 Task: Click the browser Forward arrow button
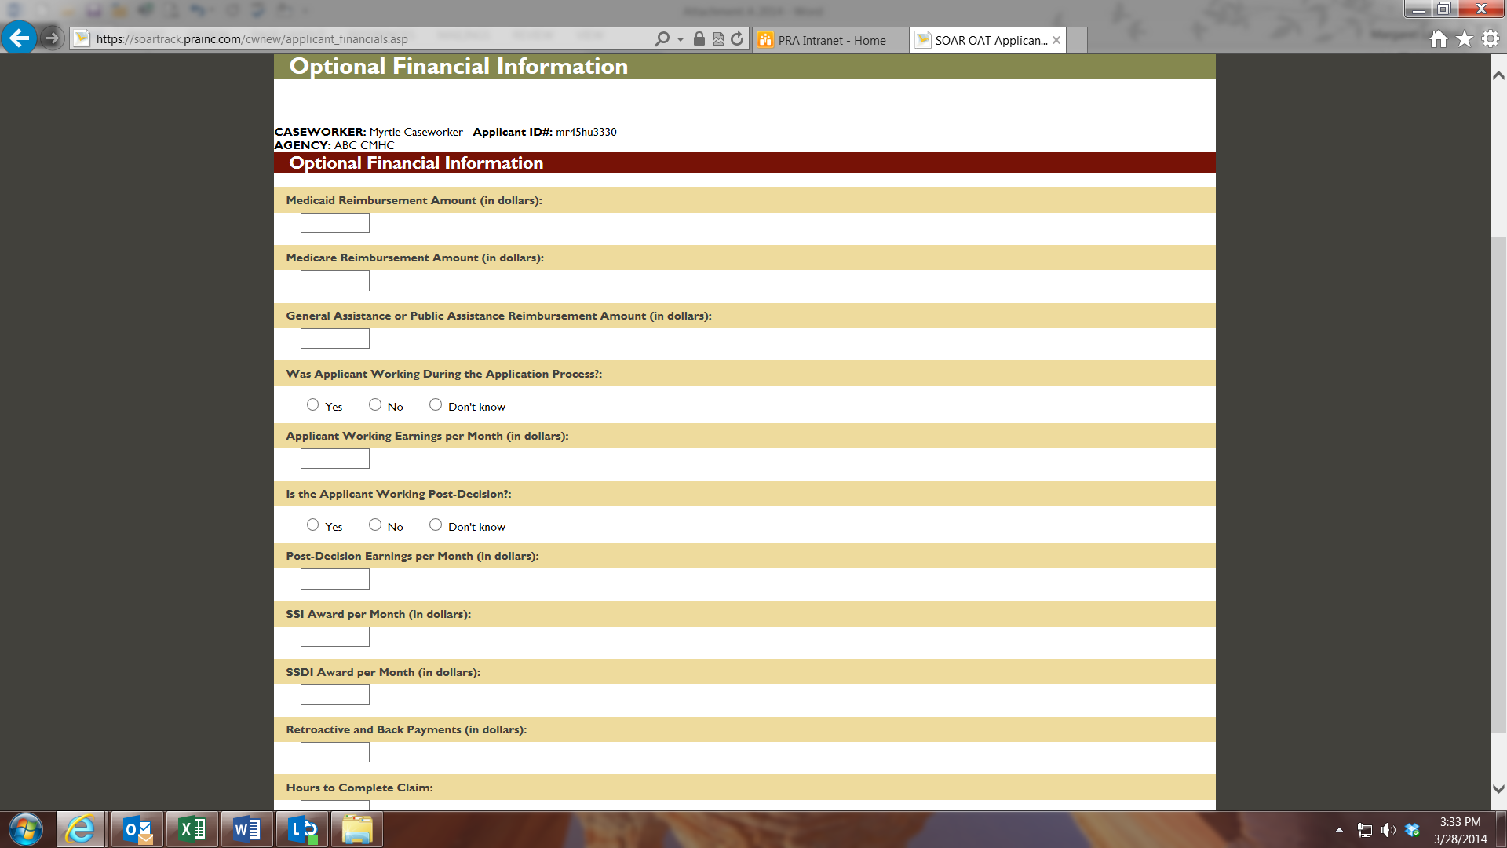click(52, 38)
